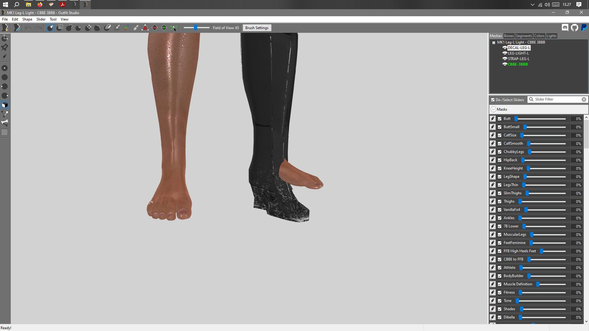
Task: Open File Explorer from the taskbar
Action: (28, 5)
